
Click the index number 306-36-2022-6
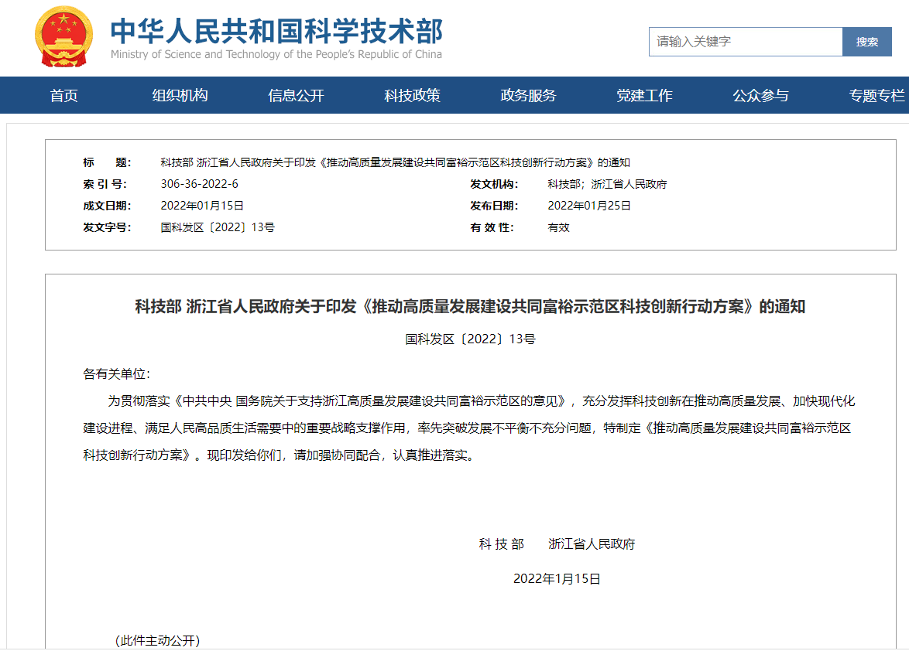[199, 184]
